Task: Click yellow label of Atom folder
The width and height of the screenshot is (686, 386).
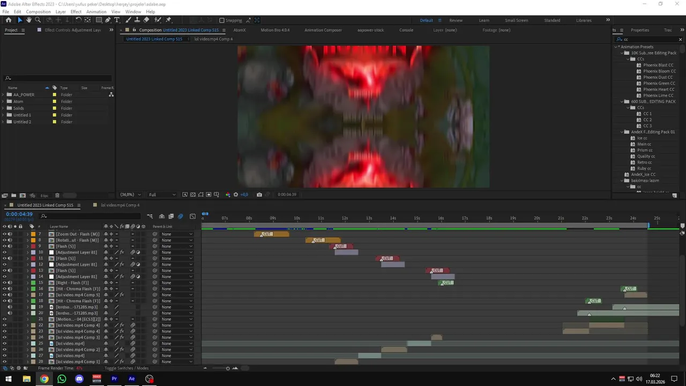Action: [54, 101]
